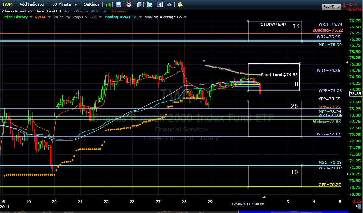Click the green and red chart style icon
Screen dimensions: 363x213
(x=108, y=4)
